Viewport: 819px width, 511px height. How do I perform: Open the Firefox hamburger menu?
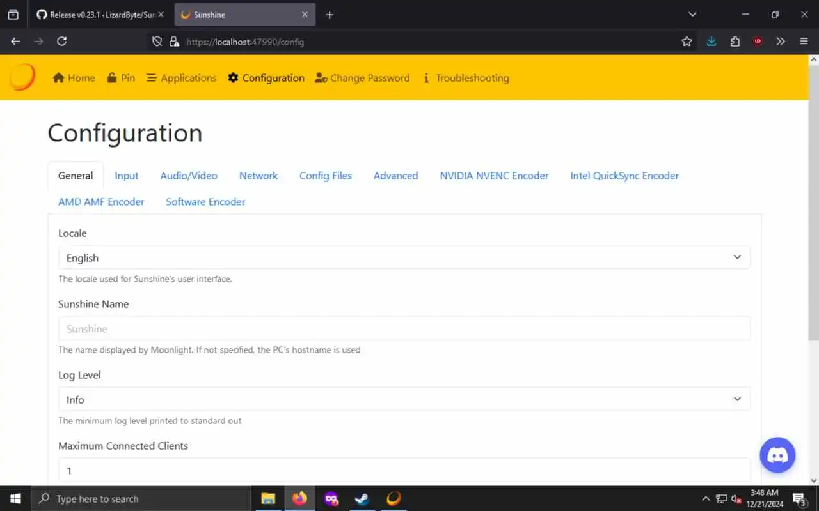(x=804, y=42)
